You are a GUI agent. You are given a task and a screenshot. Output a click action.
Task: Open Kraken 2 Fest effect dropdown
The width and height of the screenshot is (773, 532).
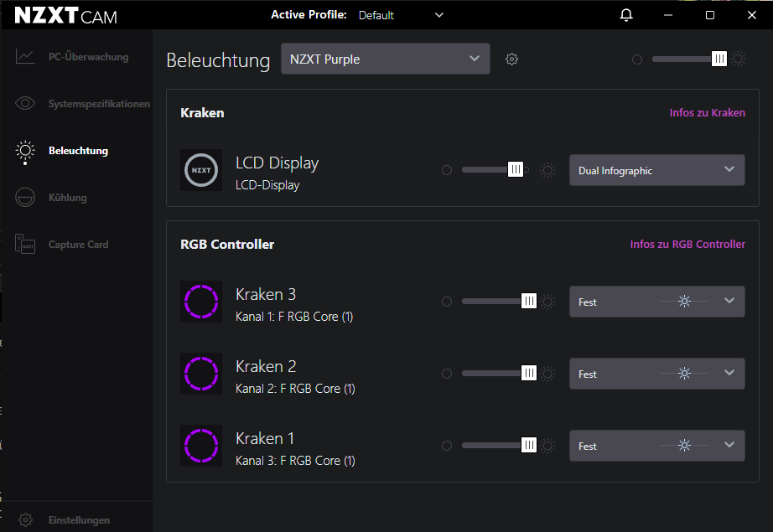(x=656, y=374)
